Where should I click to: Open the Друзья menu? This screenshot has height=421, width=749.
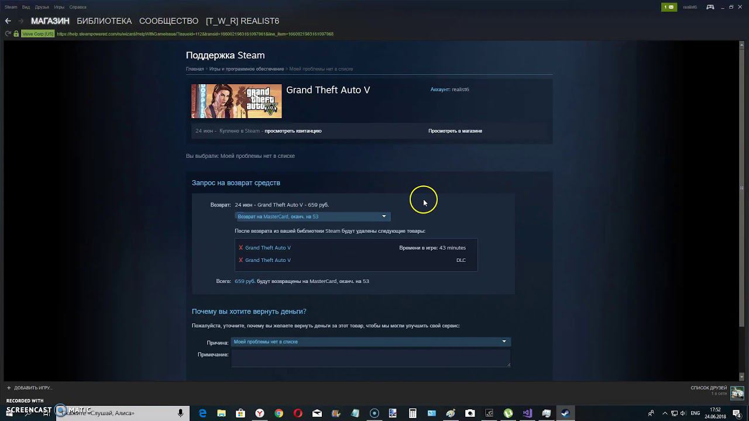point(42,7)
